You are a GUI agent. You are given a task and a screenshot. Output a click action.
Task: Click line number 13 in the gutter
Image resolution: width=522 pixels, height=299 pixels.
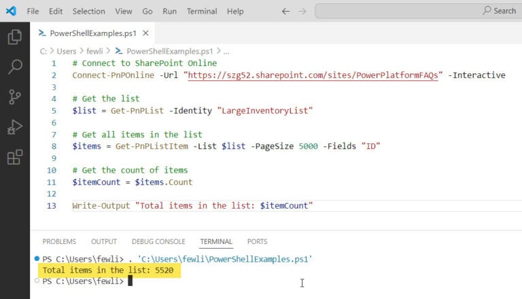51,205
